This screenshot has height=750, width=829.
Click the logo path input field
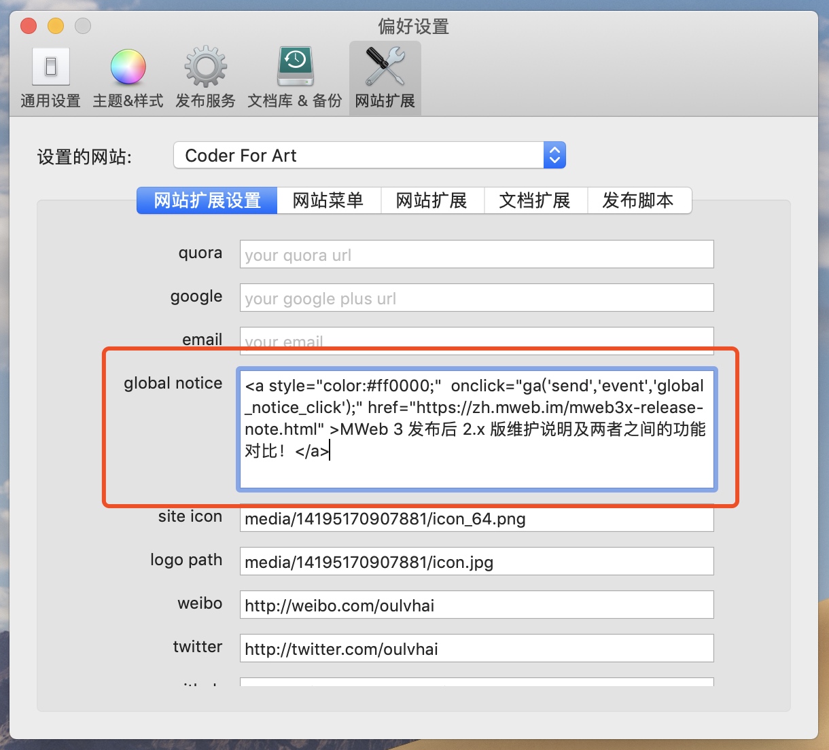[476, 562]
